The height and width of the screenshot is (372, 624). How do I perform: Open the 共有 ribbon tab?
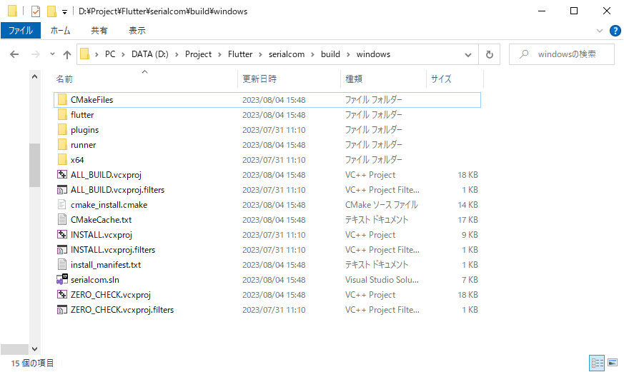pyautogui.click(x=99, y=31)
